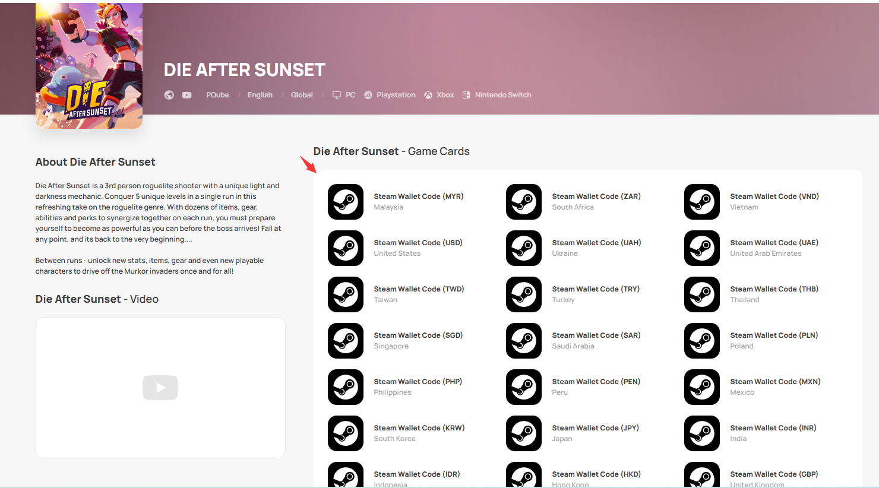
Task: Click the Steam icon for MXN Mexico
Action: [702, 387]
